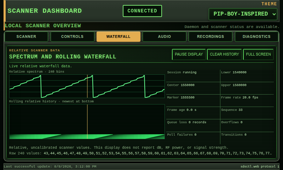283x170 pixels.
Task: Click the Lower 1540000 value
Action: (234, 72)
